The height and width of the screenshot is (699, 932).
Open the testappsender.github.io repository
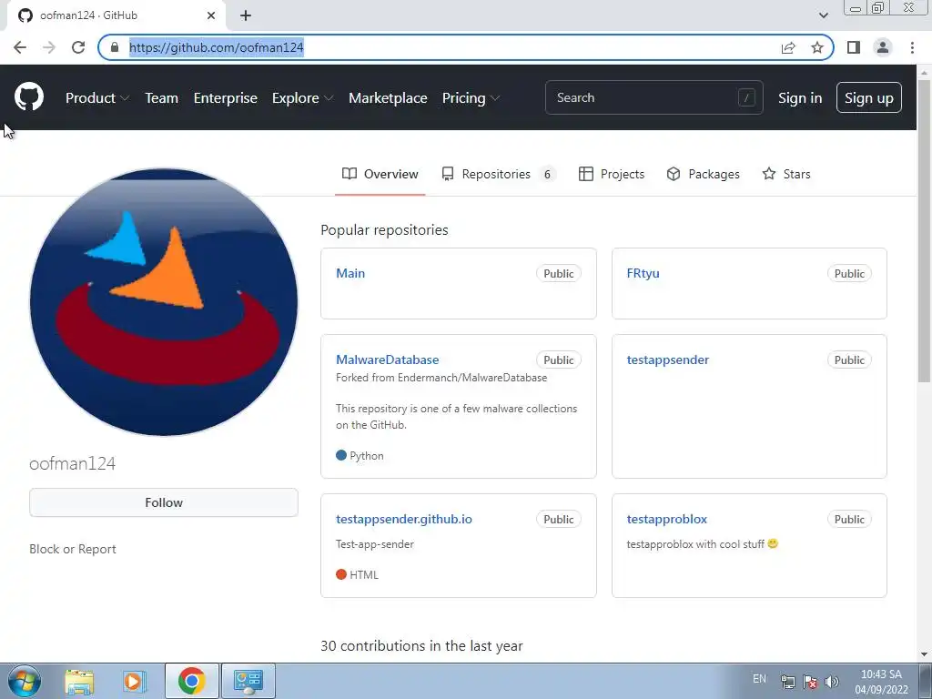point(403,519)
